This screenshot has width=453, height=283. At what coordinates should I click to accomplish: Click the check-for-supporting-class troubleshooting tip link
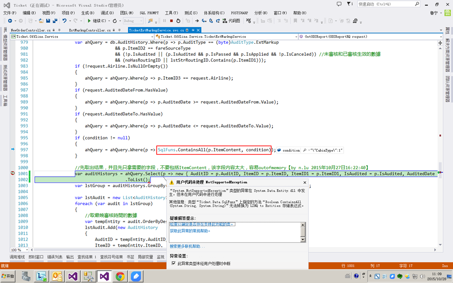point(202,224)
